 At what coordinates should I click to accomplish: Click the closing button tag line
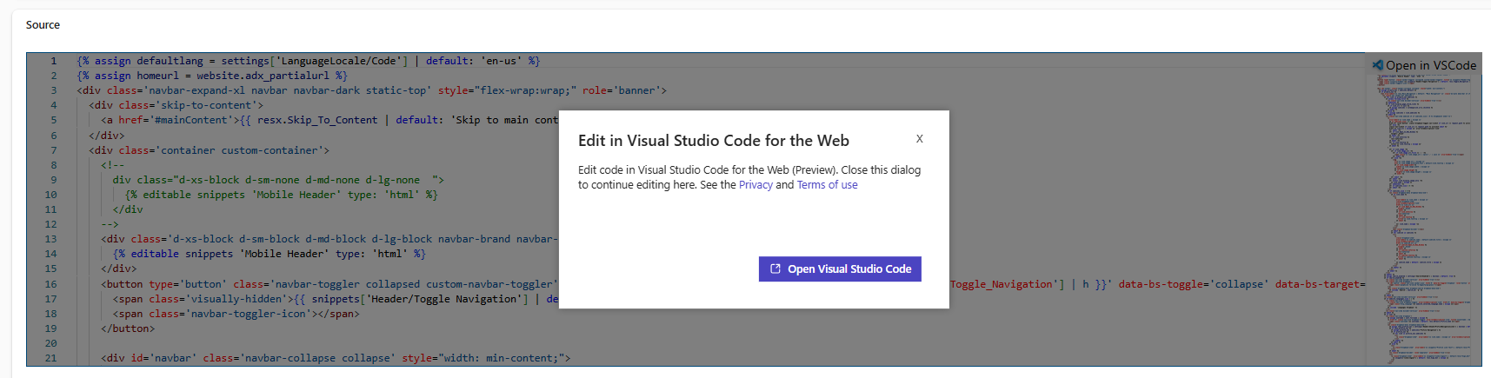tap(128, 328)
